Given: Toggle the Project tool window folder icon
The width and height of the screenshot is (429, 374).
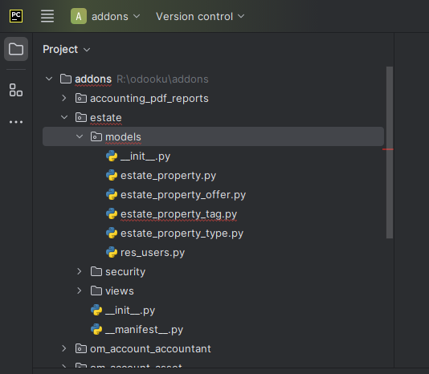Looking at the screenshot, I should point(16,49).
